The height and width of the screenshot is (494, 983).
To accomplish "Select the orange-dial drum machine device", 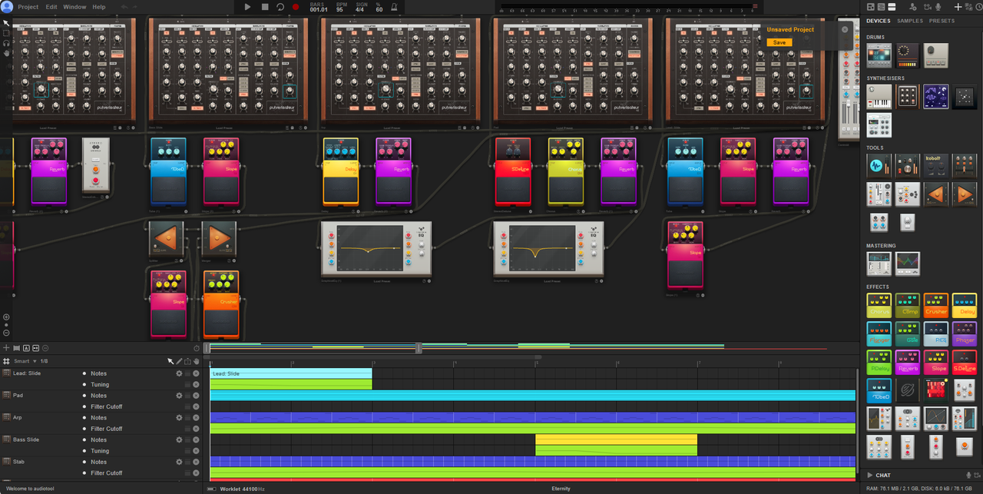I will pos(908,55).
